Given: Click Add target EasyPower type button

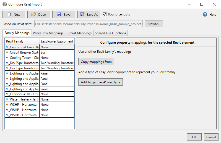Looking at the screenshot, I should 100,82.
